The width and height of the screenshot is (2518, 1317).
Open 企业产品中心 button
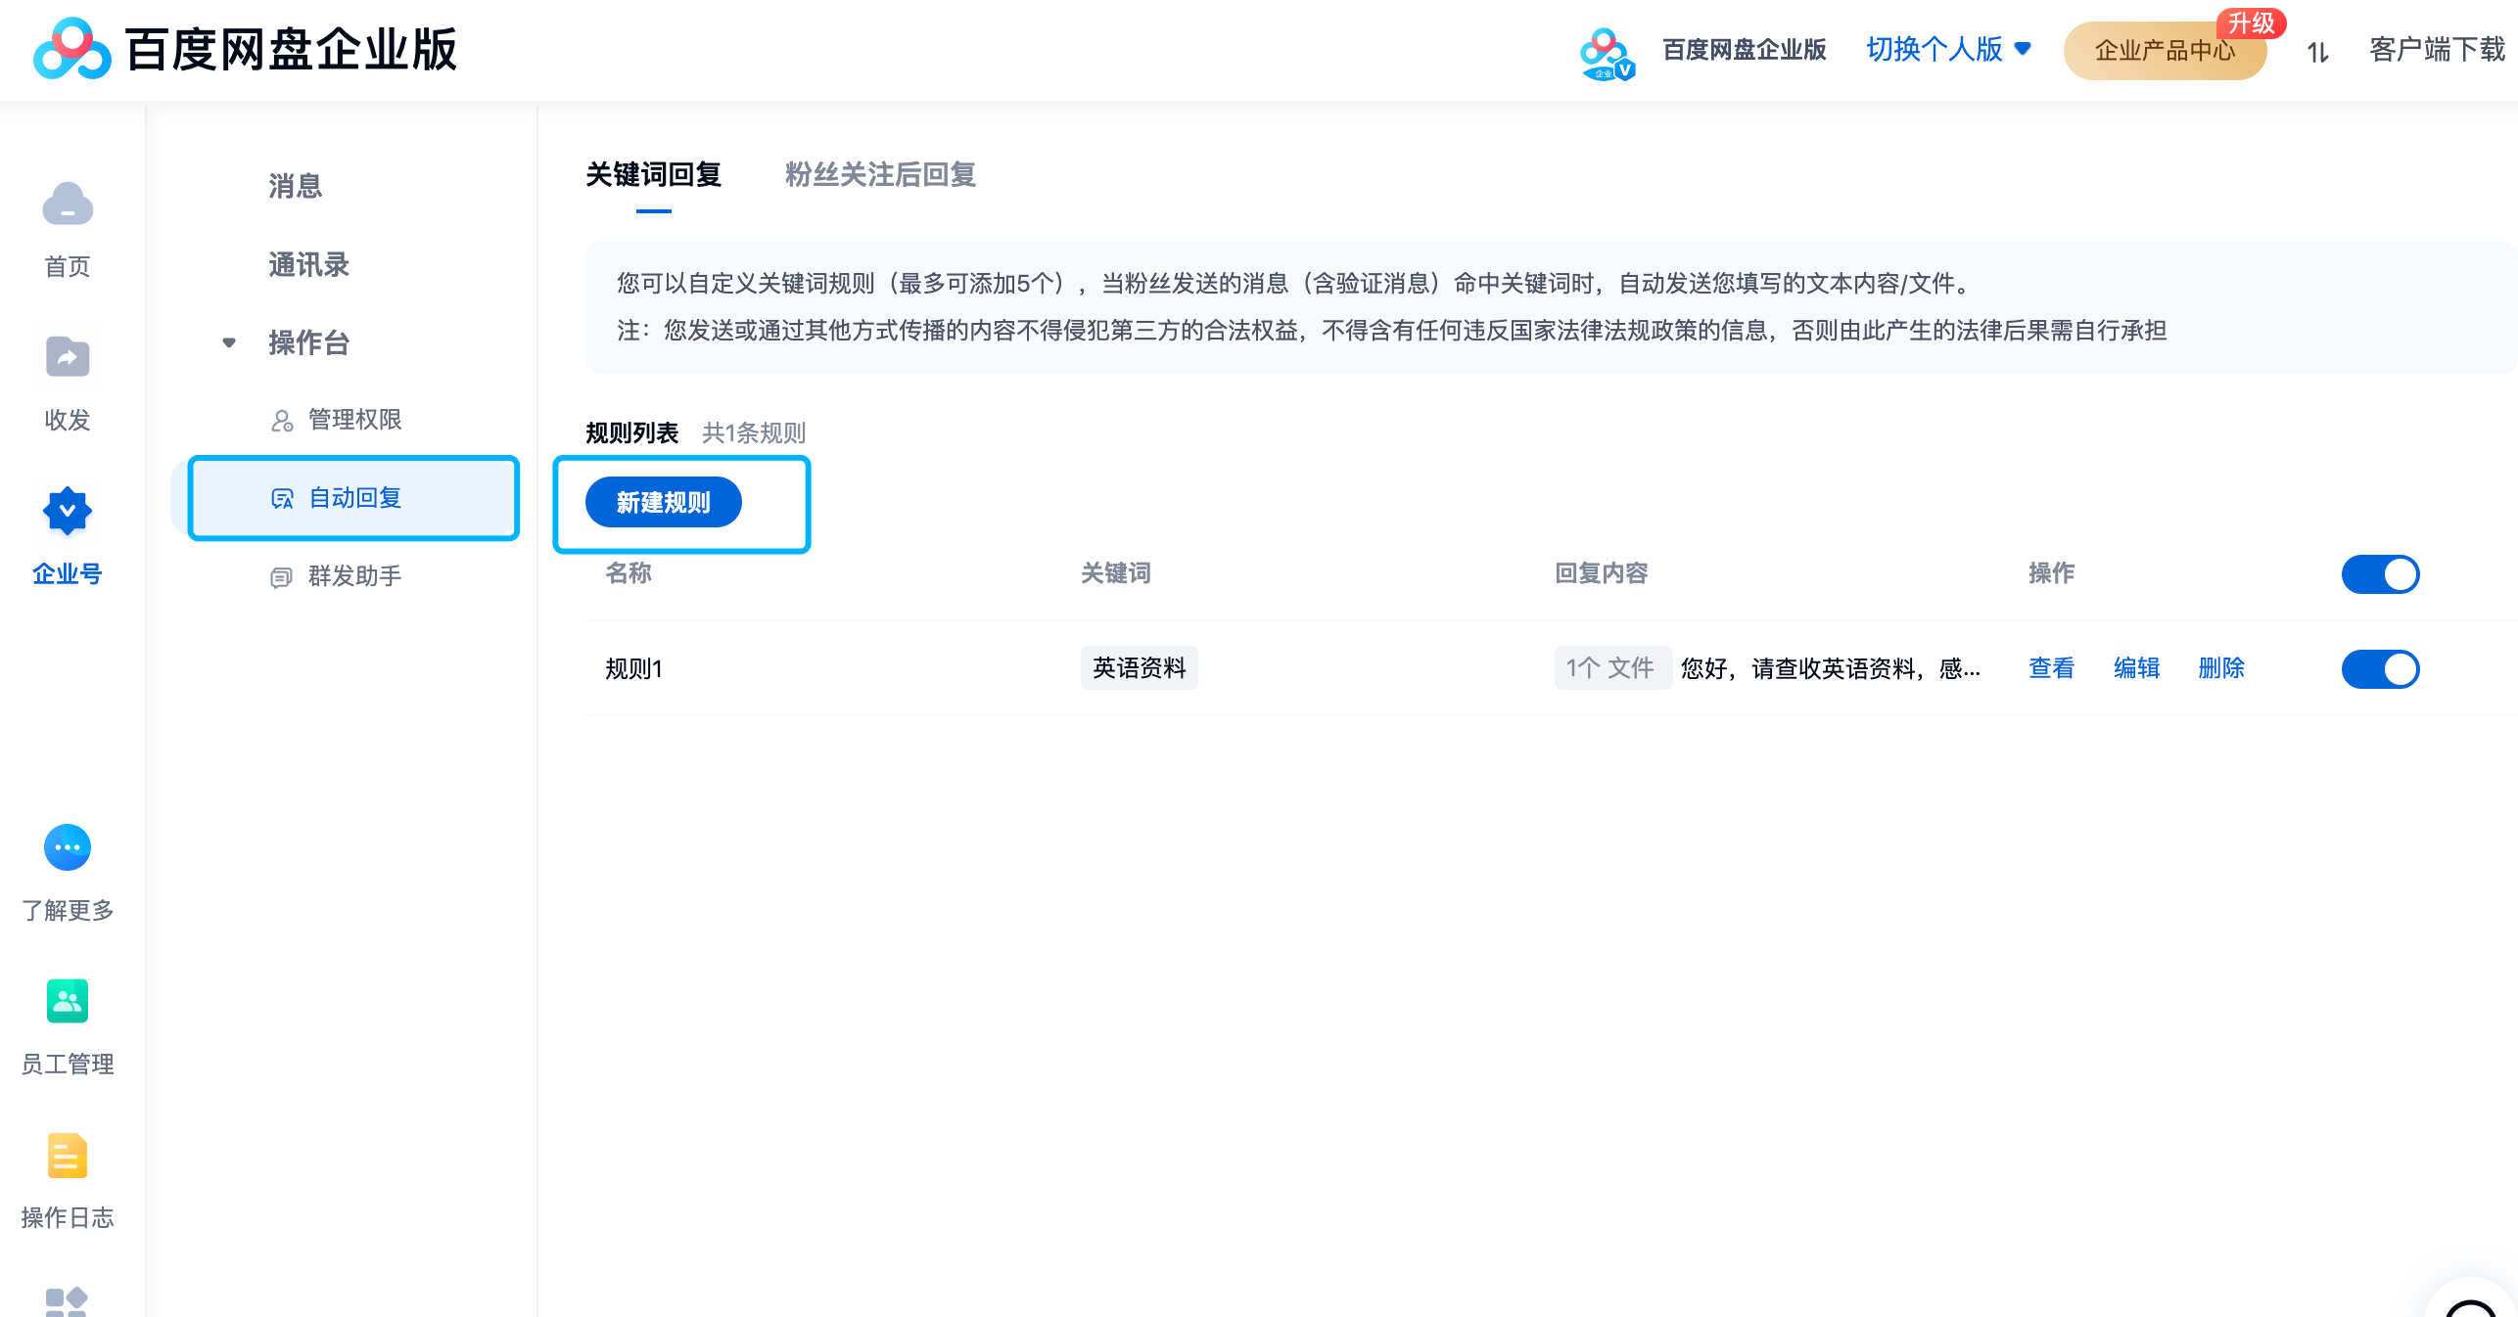2165,51
